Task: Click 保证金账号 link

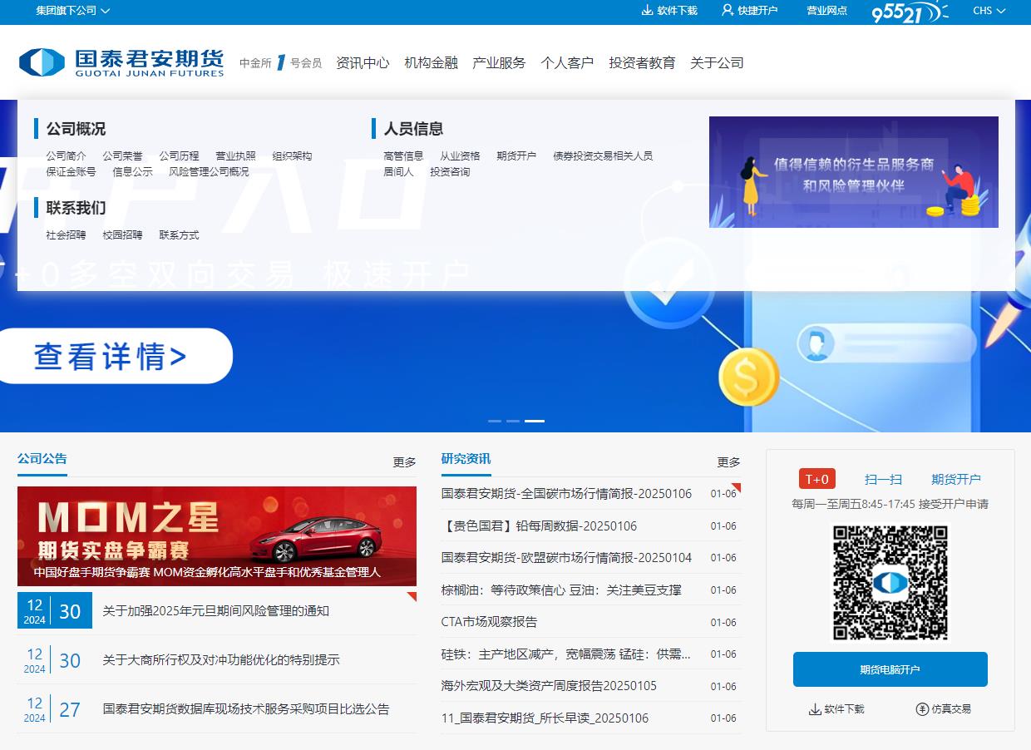Action: click(71, 172)
